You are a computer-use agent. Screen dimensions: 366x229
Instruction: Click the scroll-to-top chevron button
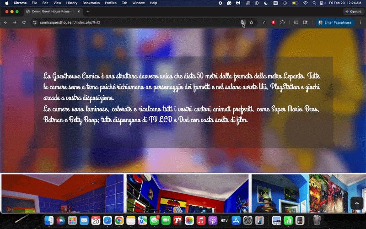tap(357, 203)
